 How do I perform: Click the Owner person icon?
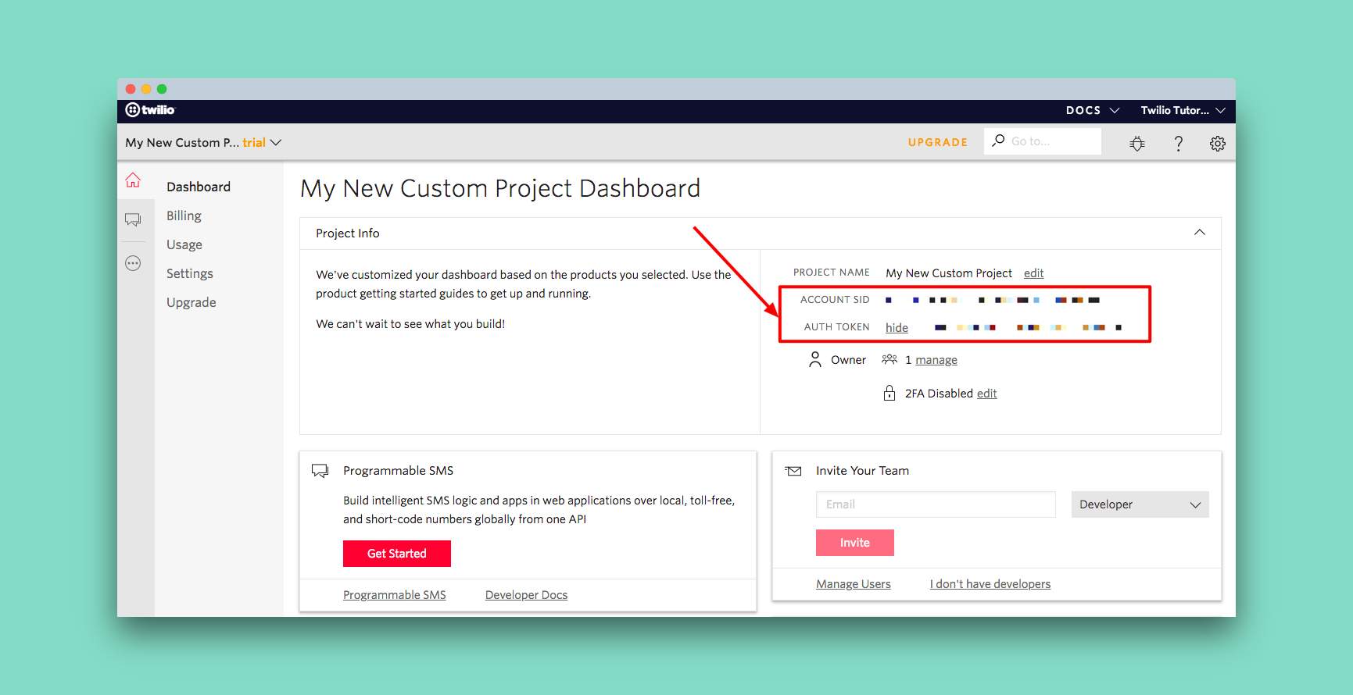tap(814, 359)
